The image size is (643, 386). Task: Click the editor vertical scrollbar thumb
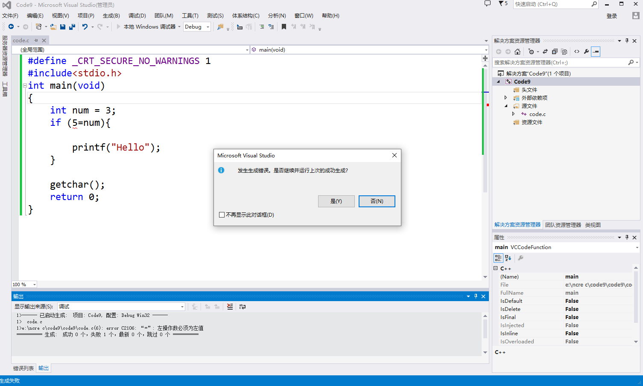pos(485,130)
